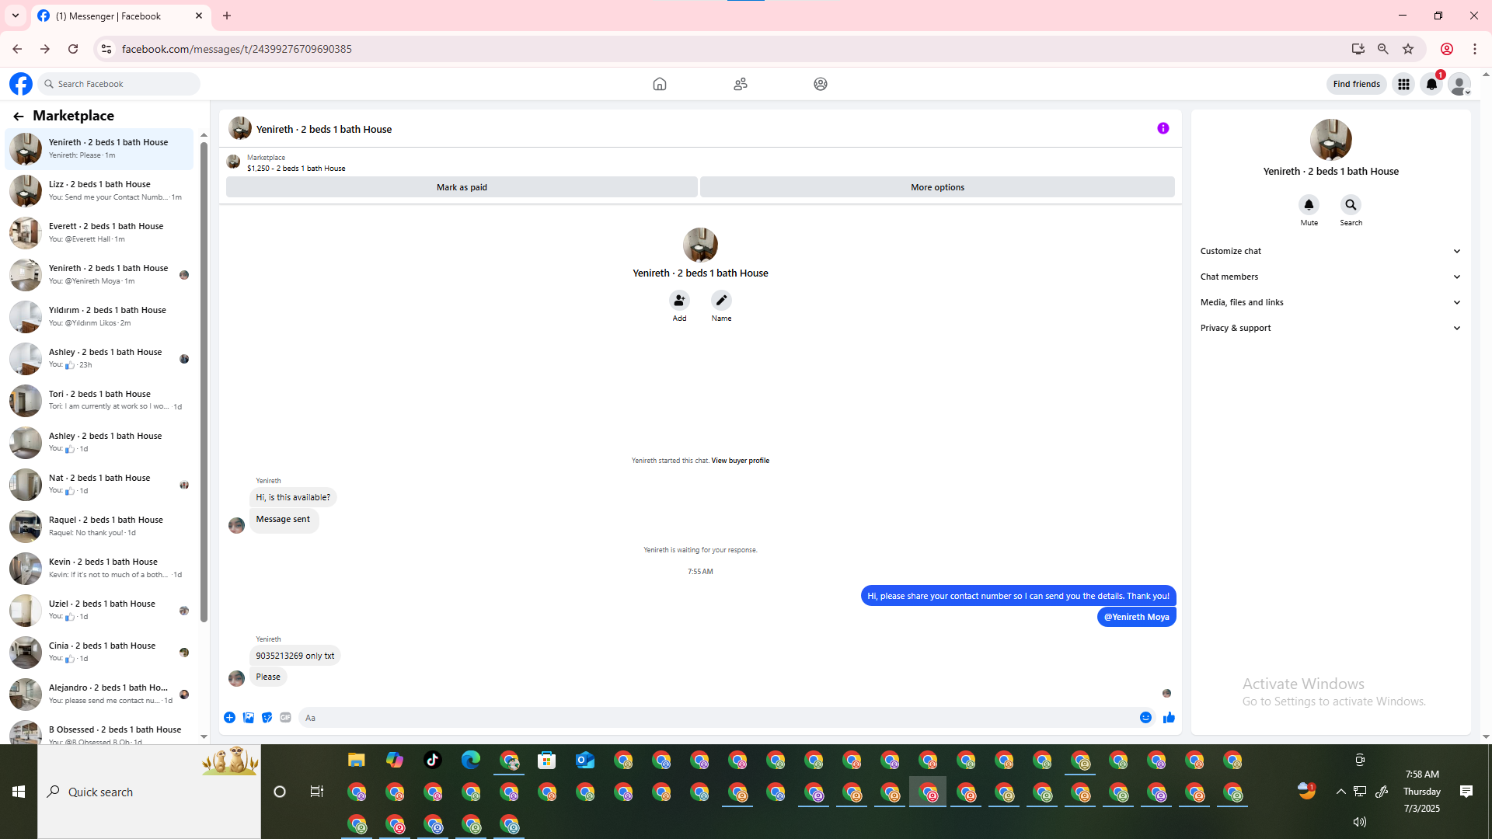Attach a photo using image icon
The width and height of the screenshot is (1492, 839).
tap(248, 718)
